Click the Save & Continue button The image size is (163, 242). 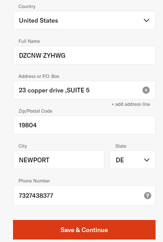click(84, 230)
